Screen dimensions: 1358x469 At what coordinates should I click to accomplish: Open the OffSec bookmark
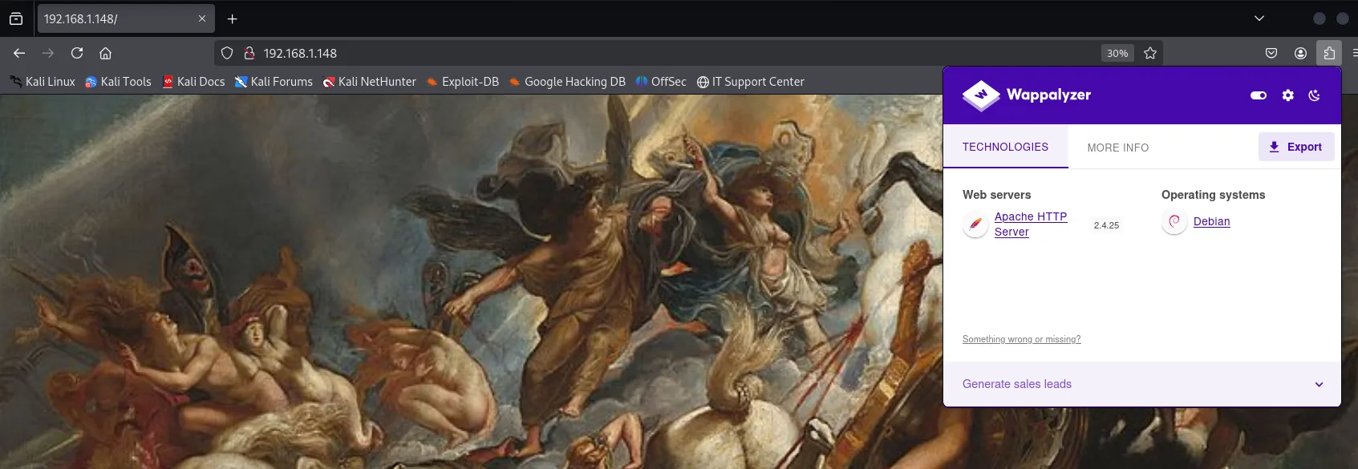click(661, 82)
